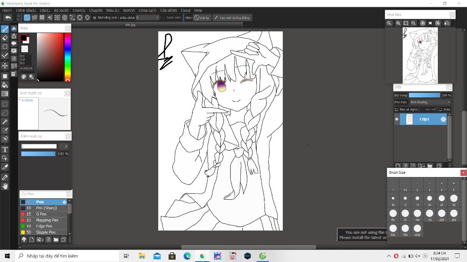Open Pen brush settings gear
The height and width of the screenshot is (262, 467).
(x=64, y=202)
